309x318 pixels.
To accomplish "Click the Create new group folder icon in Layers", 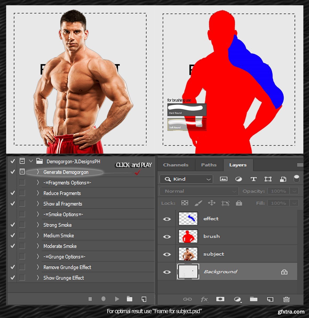I will 253,299.
